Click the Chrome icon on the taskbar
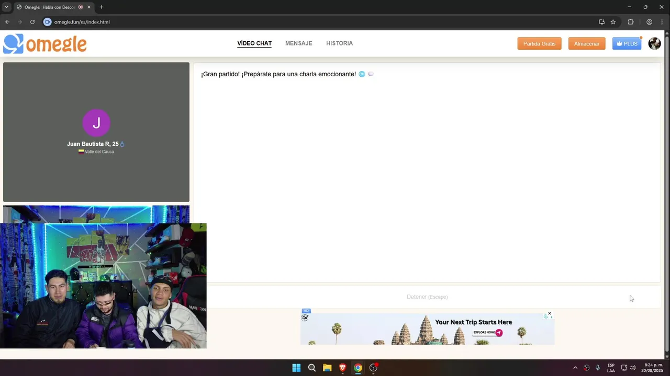This screenshot has width=670, height=376. coord(358,368)
